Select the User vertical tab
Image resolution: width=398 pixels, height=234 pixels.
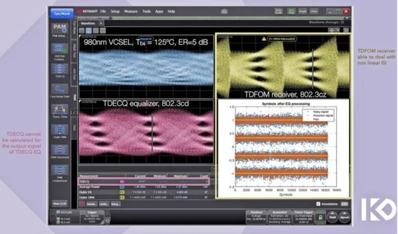tap(74, 128)
